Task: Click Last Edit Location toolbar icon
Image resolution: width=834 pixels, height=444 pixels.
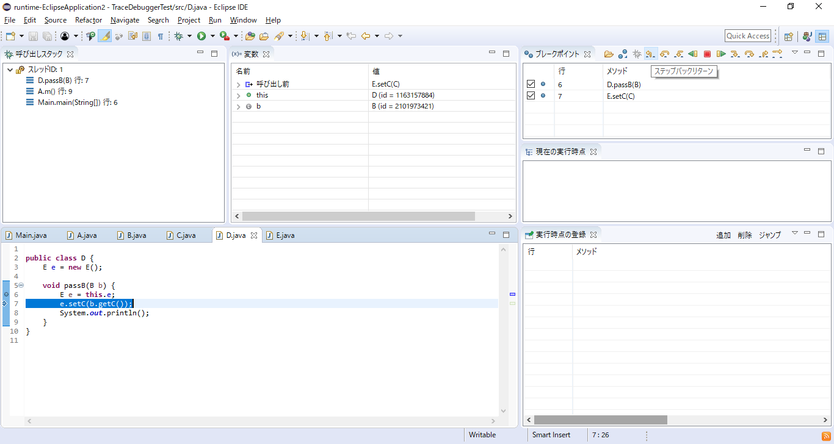Action: point(351,36)
